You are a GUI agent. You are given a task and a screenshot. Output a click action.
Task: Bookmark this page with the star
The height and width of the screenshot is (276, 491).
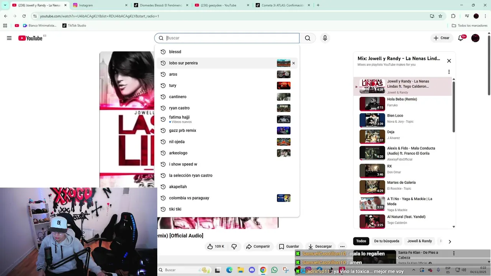tap(440, 16)
